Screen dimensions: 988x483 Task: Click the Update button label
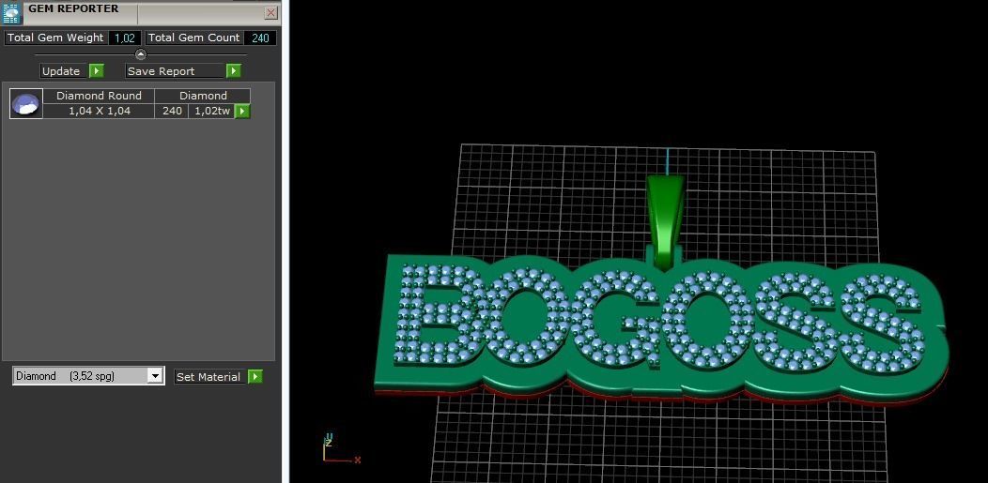click(x=61, y=71)
